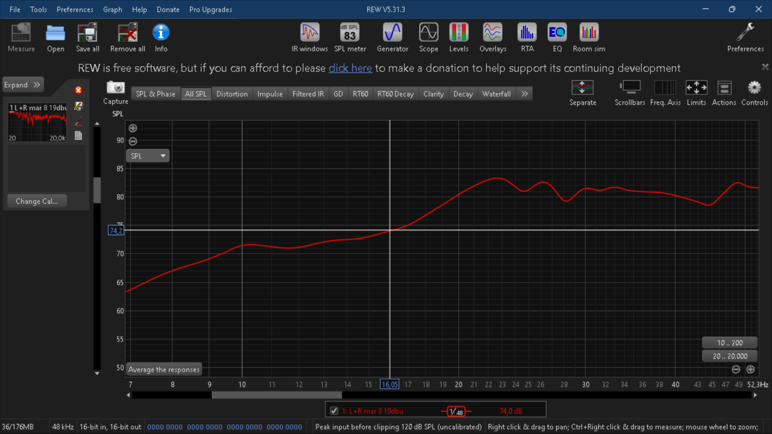
Task: Switch to the Decay tab
Action: (463, 93)
